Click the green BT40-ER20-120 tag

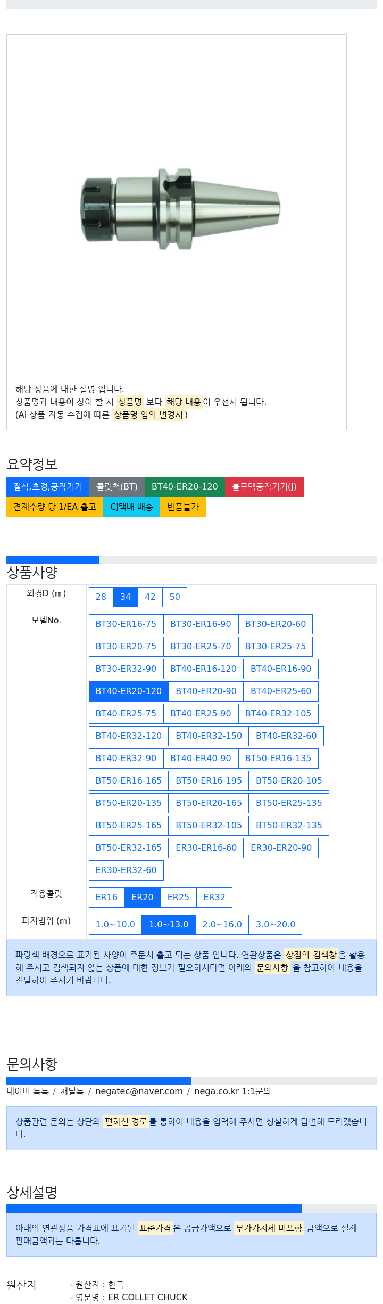185,486
